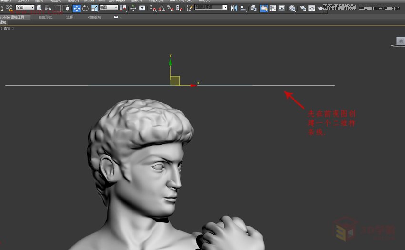The image size is (405, 250).
Task: Expand the reference coordinate system dropdown 视图
Action: [108, 8]
